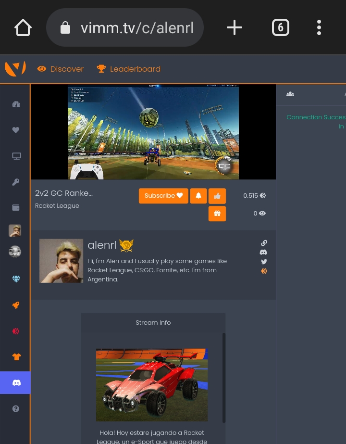Screen dimensions: 346x444
Task: Click the Hola! Hoy estare jugando description
Action: [x=152, y=437]
